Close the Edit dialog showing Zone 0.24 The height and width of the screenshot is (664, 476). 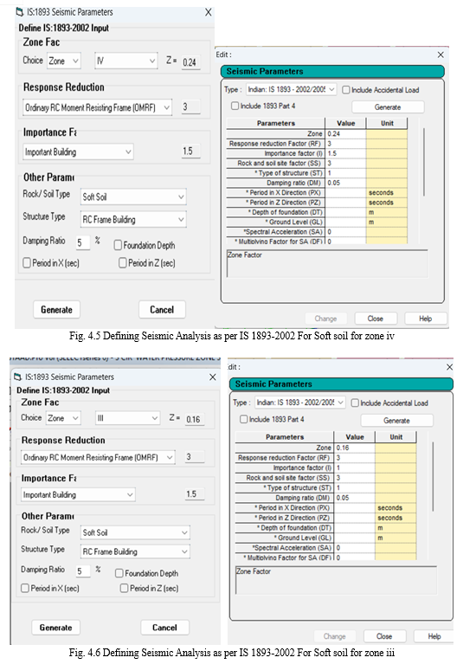click(441, 55)
